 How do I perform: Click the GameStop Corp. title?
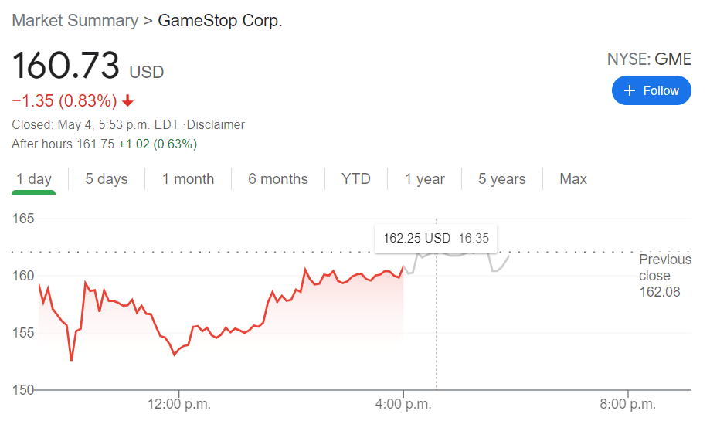(220, 21)
